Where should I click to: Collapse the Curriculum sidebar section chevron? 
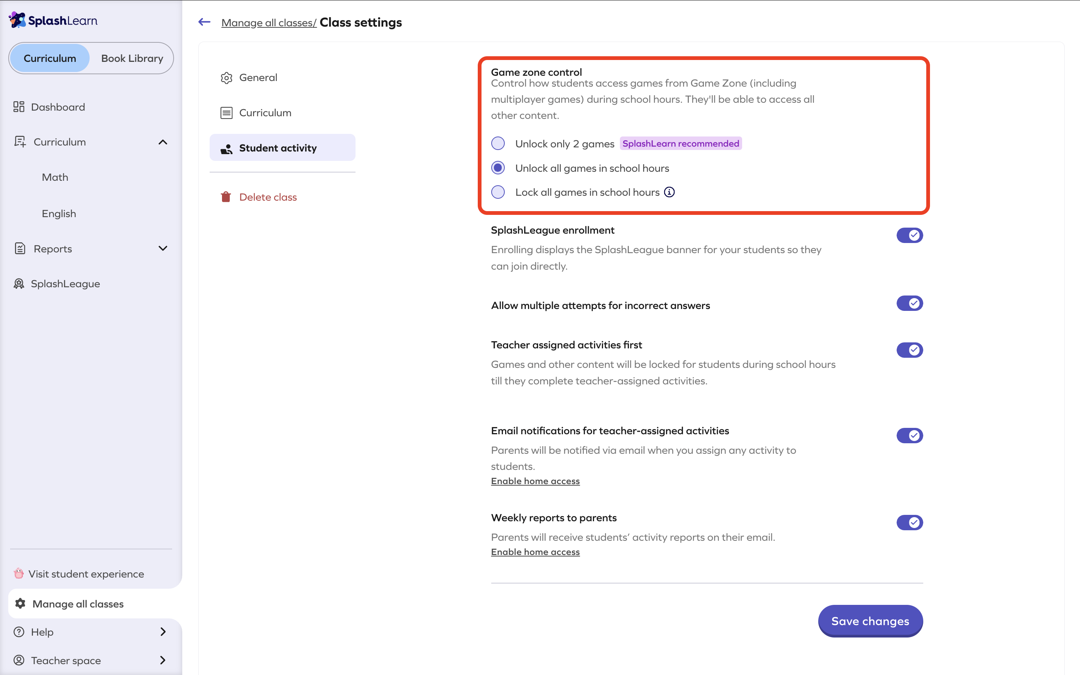163,142
